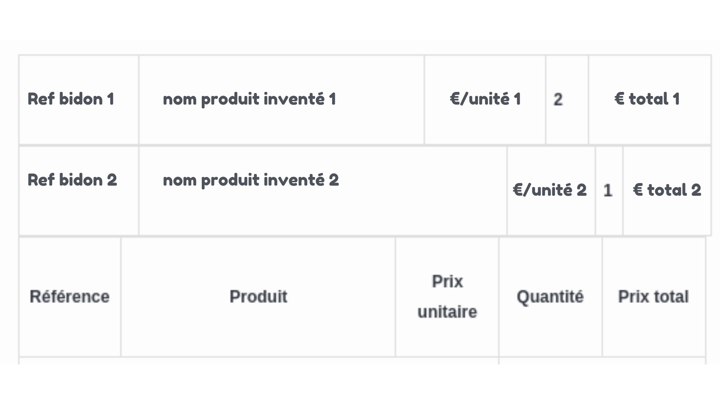Click divider between Produit and Prix unitaire headers
The height and width of the screenshot is (405, 720).
pyautogui.click(x=395, y=297)
